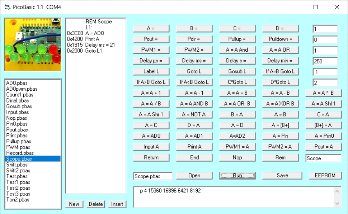Add the 'A = AD0' instruction
Image resolution: width=348 pixels, height=214 pixels.
click(151, 136)
